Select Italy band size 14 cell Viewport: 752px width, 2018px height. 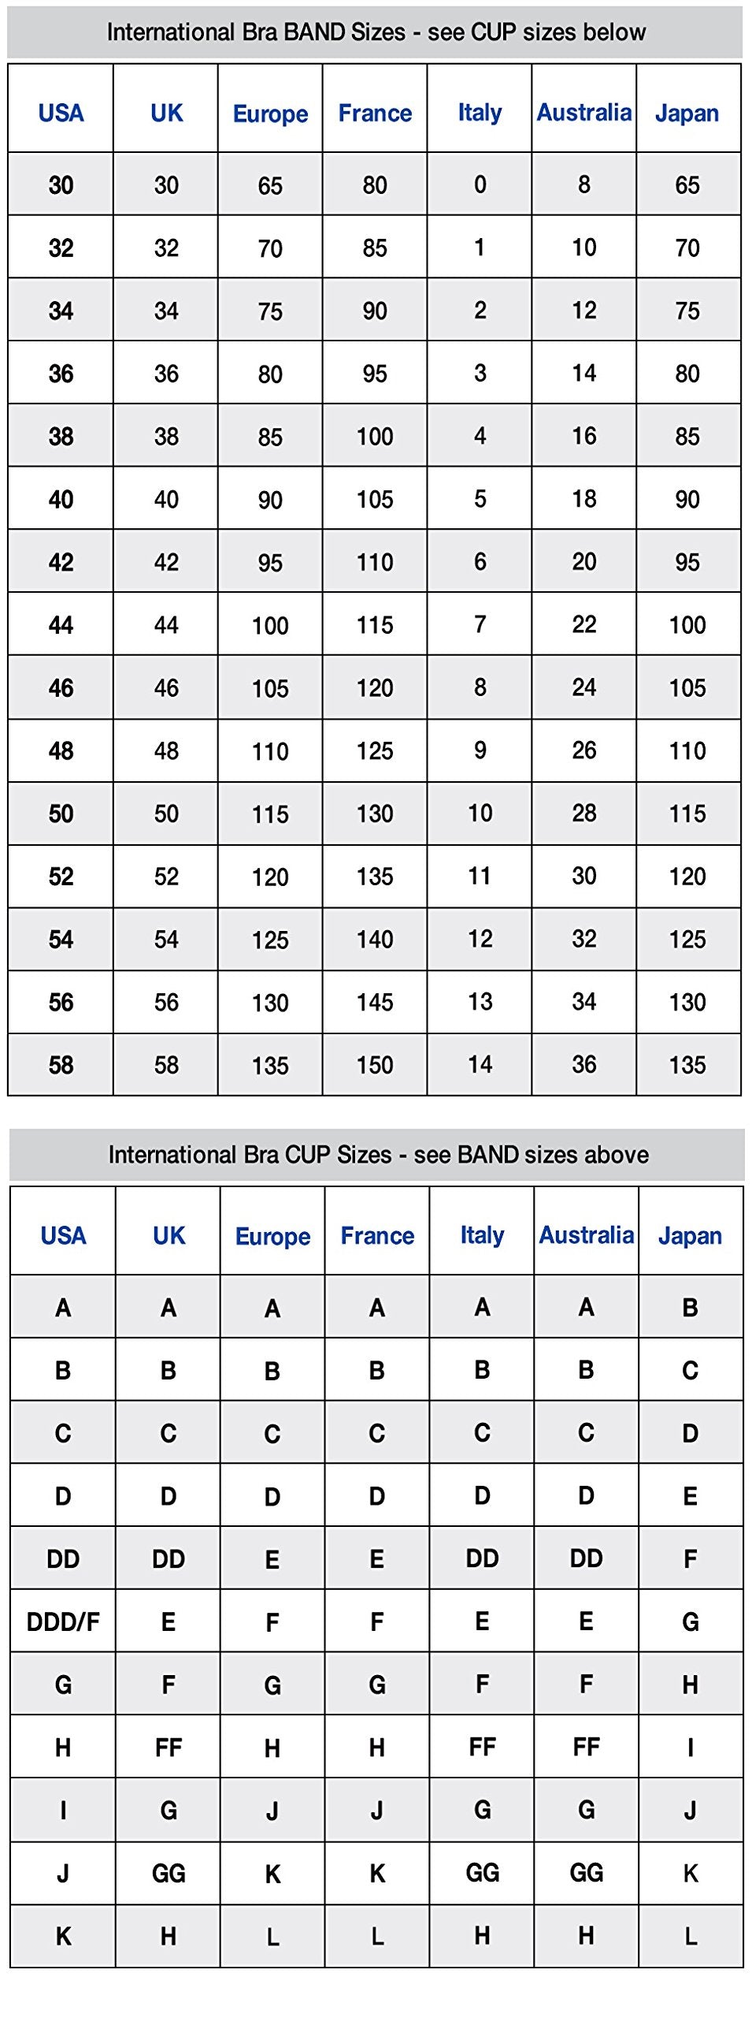[x=480, y=1064]
